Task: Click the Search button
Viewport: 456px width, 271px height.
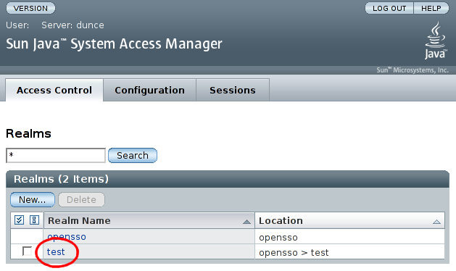Action: click(133, 156)
